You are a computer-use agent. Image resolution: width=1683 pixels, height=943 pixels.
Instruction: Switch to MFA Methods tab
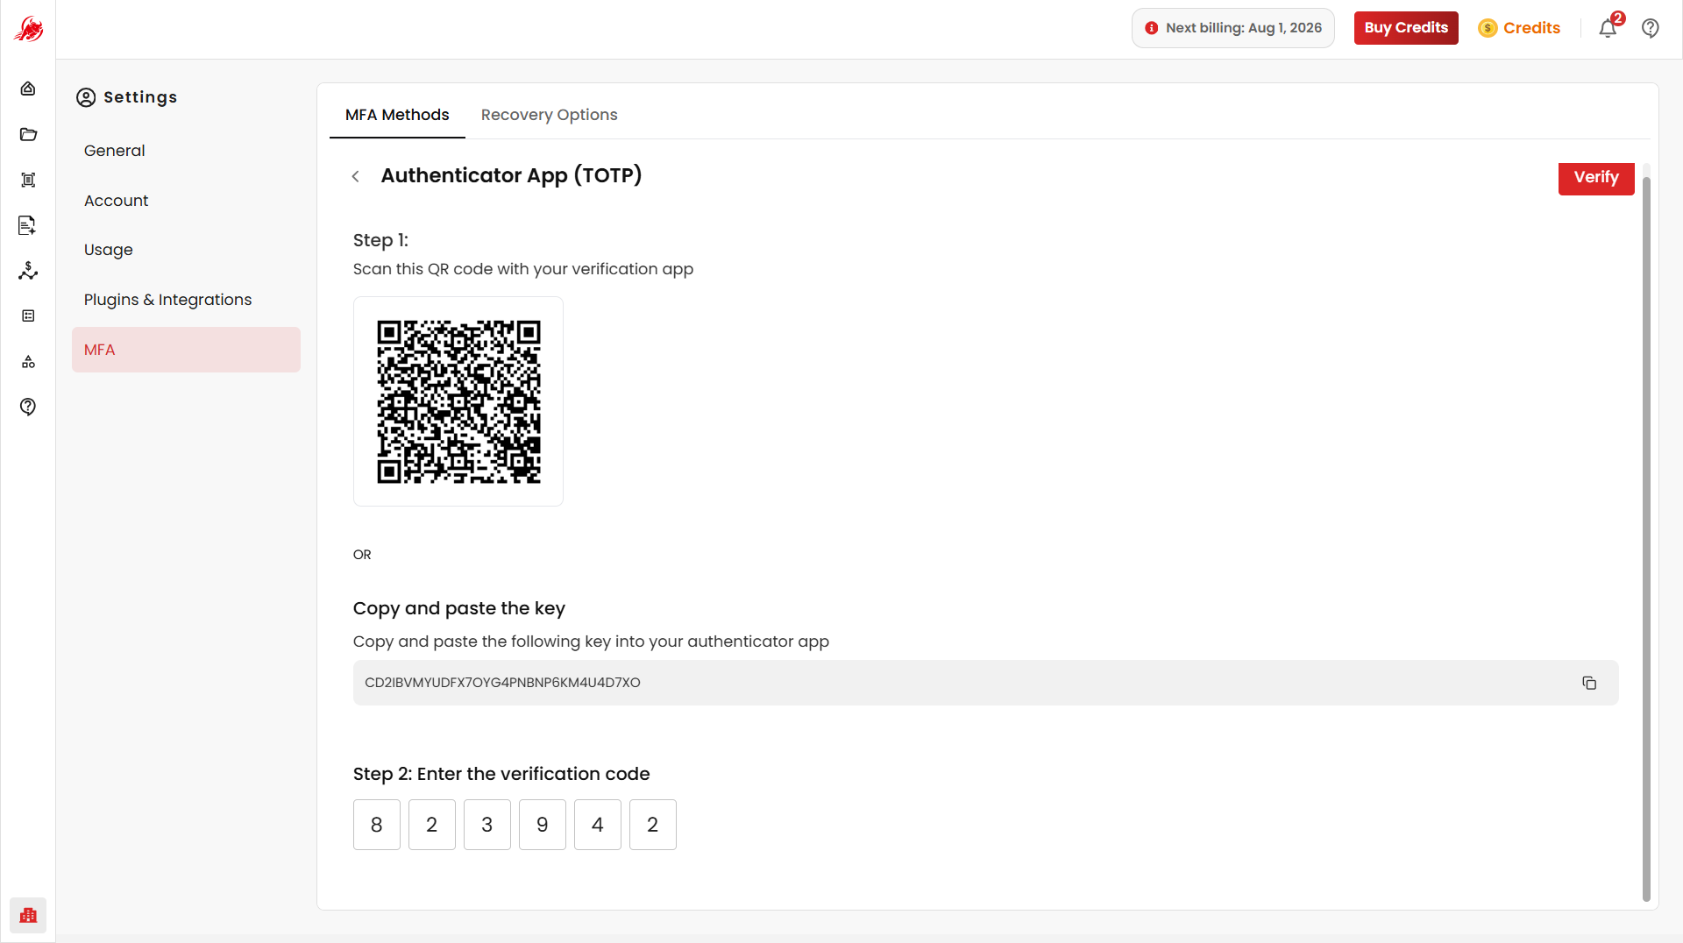point(397,115)
